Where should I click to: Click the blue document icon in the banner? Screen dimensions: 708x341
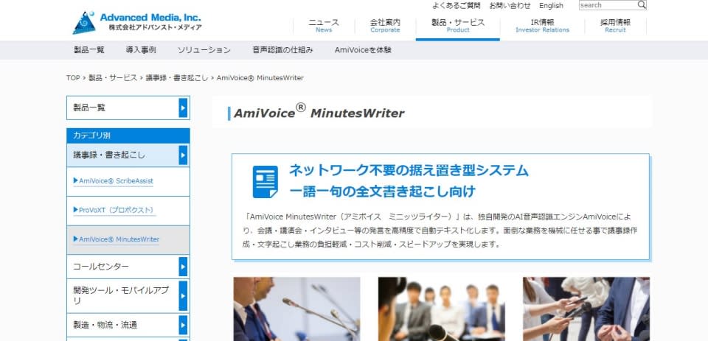[265, 182]
